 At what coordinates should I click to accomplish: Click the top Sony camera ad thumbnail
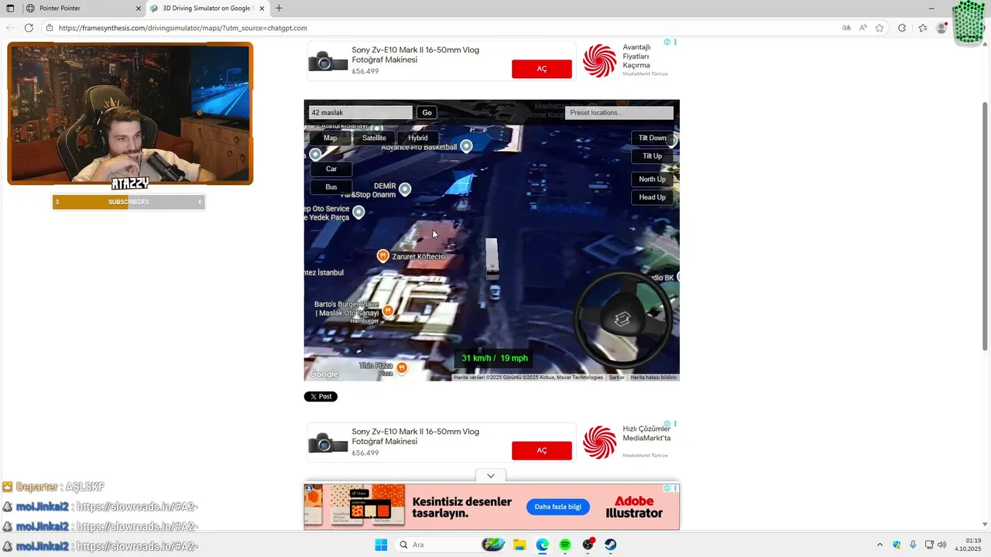(x=328, y=61)
